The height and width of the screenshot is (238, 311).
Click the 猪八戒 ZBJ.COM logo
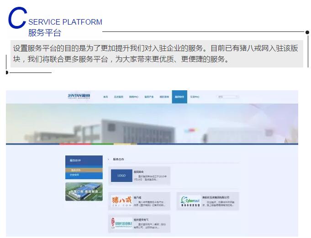pyautogui.click(x=121, y=201)
